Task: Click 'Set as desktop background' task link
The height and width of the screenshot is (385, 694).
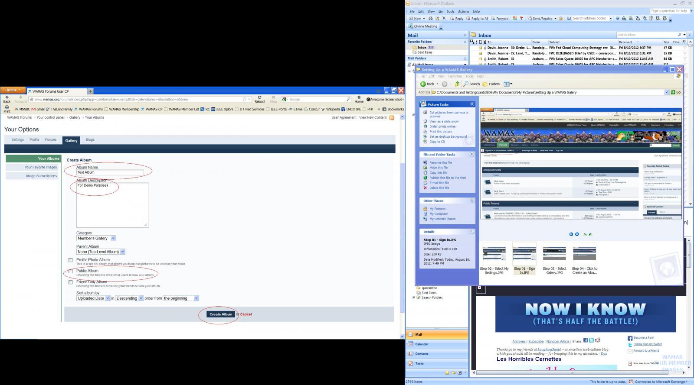Action: pos(448,137)
